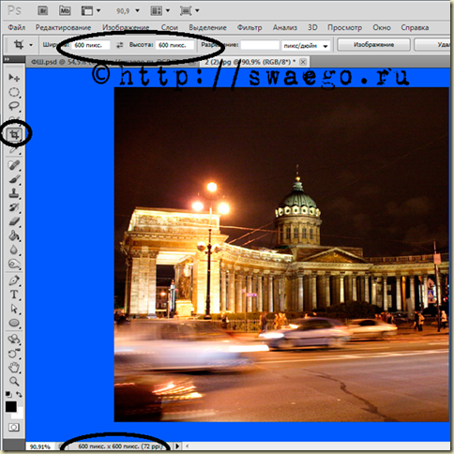
Task: Click the Ширина width input field
Action: 90,45
